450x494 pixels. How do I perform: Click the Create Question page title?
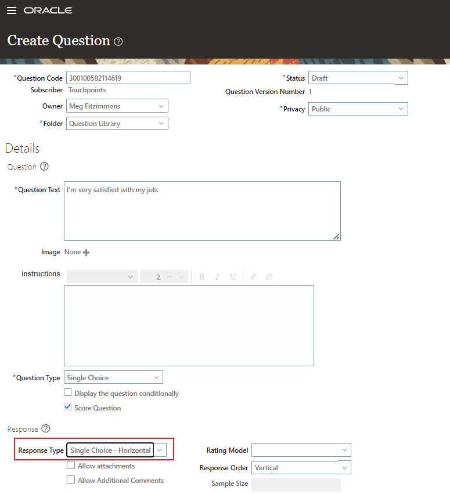click(59, 41)
